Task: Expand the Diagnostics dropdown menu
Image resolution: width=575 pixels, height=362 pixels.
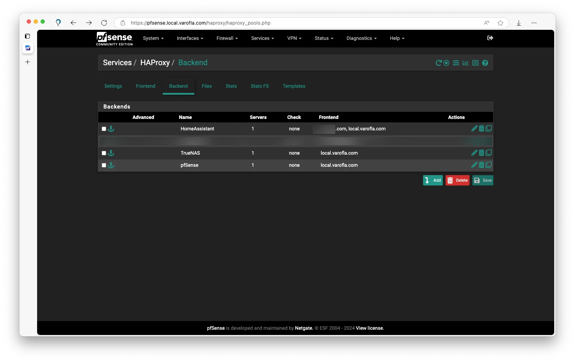Action: (x=361, y=38)
